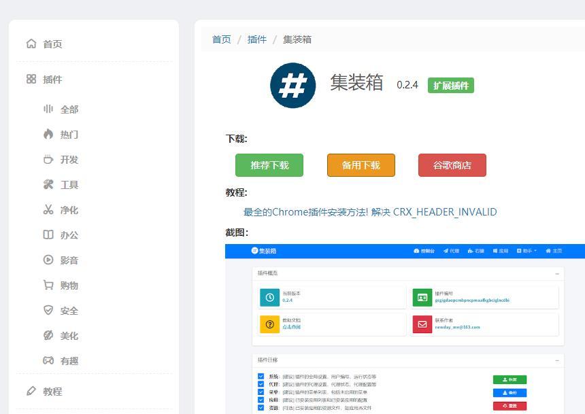Click the 净化 scissors icon
This screenshot has height=414, width=585.
coord(48,209)
